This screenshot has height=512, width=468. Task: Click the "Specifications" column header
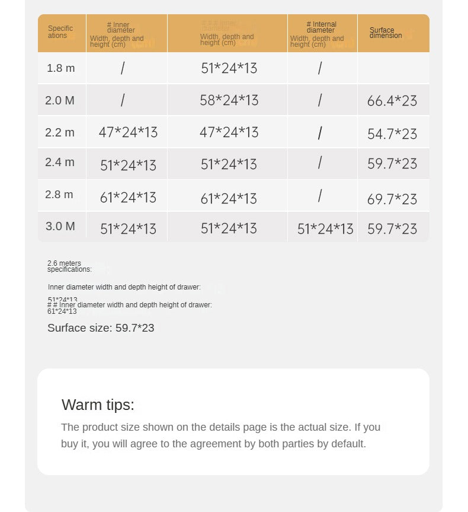(60, 32)
